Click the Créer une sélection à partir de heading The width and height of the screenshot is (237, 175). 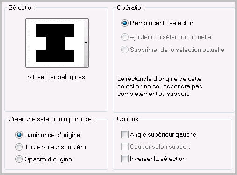pyautogui.click(x=51, y=119)
